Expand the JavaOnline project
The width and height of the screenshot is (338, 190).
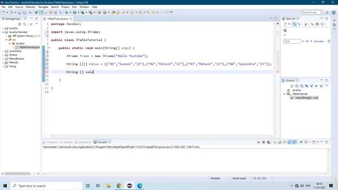(3, 51)
